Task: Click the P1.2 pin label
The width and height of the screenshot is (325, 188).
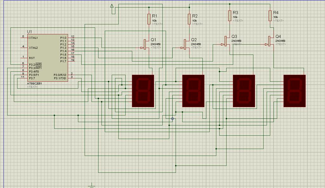Action: click(63, 44)
